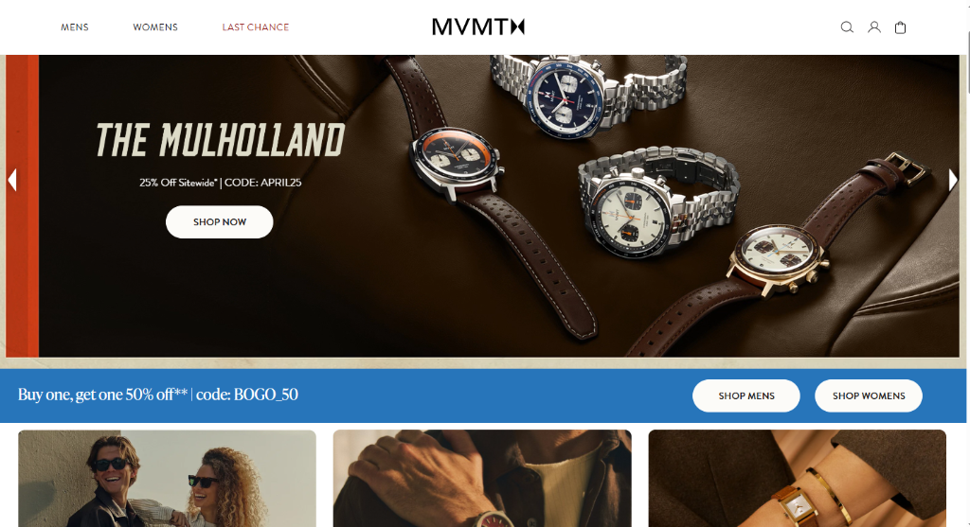Open the couple with sunglasses thumbnail
970x527 pixels.
[167, 479]
